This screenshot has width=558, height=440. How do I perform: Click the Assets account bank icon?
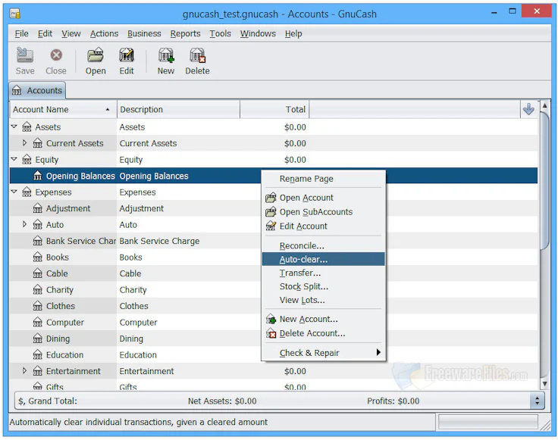(x=27, y=127)
